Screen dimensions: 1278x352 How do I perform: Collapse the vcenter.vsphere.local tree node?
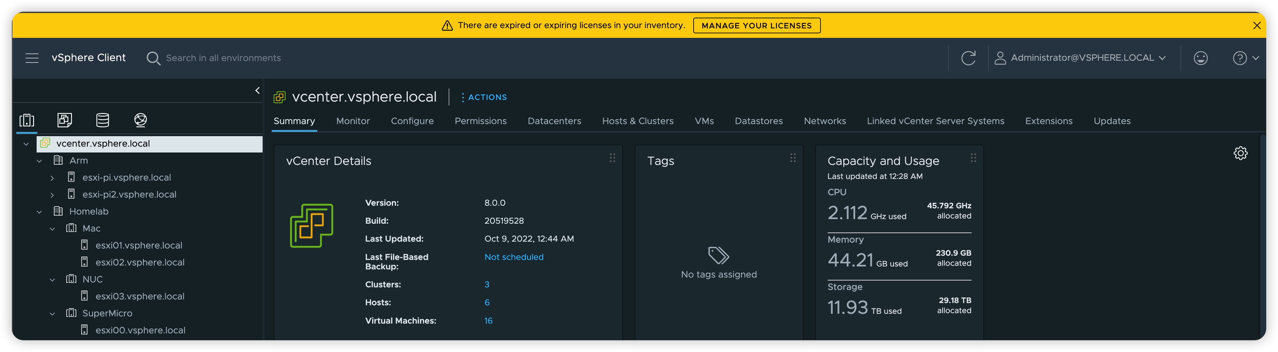[x=26, y=144]
